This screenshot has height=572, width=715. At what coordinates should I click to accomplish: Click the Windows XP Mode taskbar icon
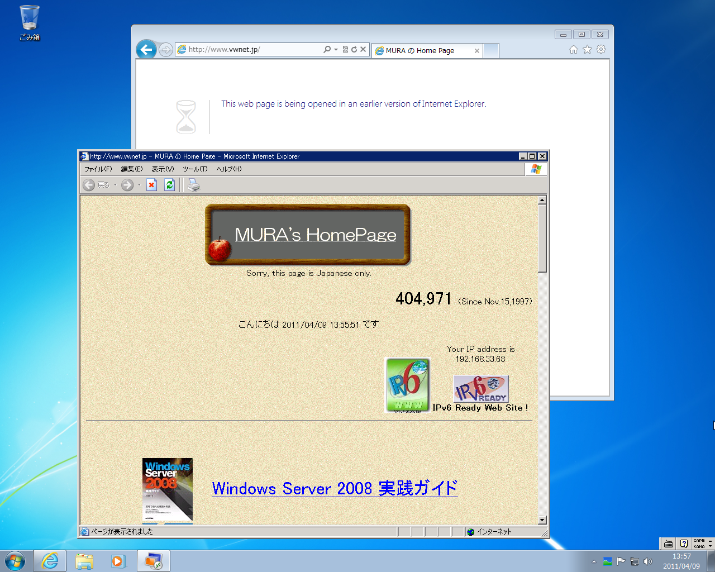[153, 561]
